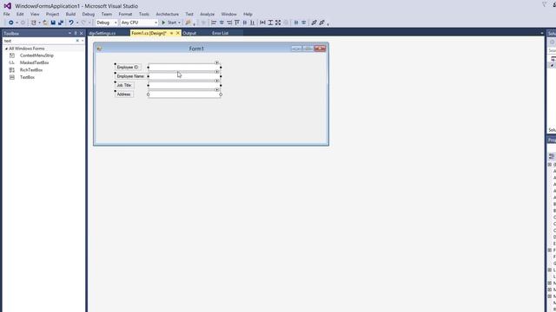Image resolution: width=556 pixels, height=312 pixels.
Task: Open the notifications flag in title bar
Action: click(x=545, y=4)
